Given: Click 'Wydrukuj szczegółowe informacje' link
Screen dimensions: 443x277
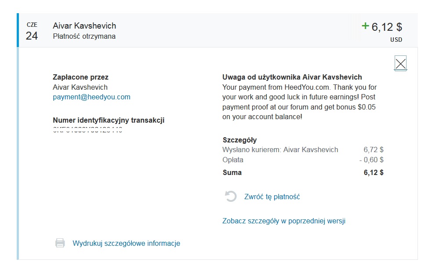Looking at the screenshot, I should [126, 244].
